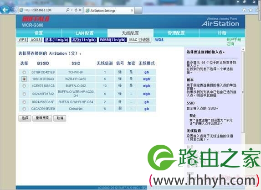
Task: Open browser tools gear icon
Action: 257,10
